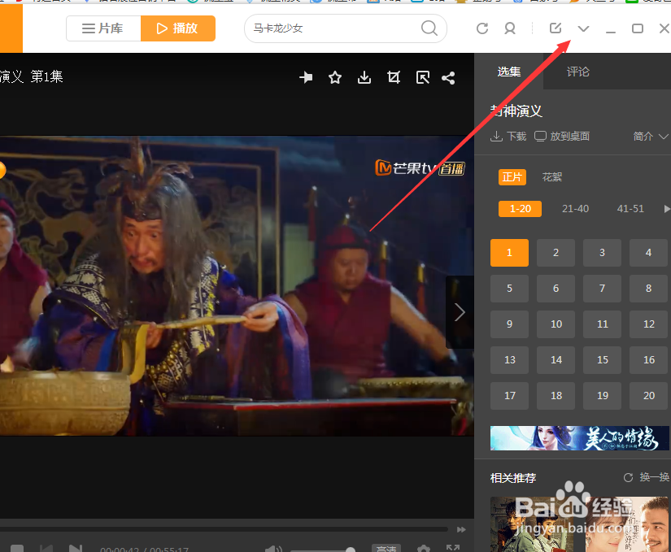Click the feedback edit icon
The width and height of the screenshot is (671, 552).
(x=556, y=28)
